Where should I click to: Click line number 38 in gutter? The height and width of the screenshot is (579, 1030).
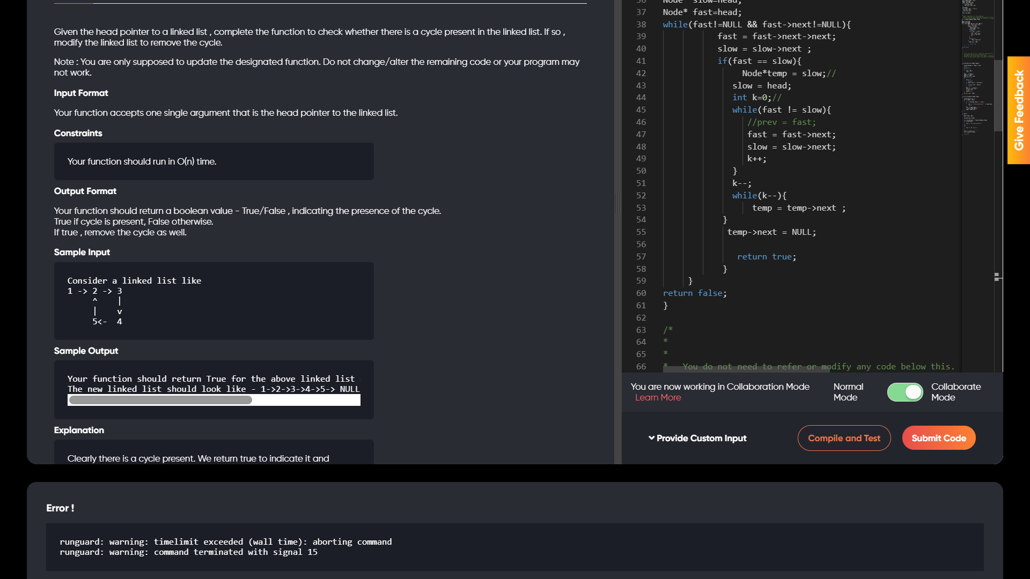[641, 25]
